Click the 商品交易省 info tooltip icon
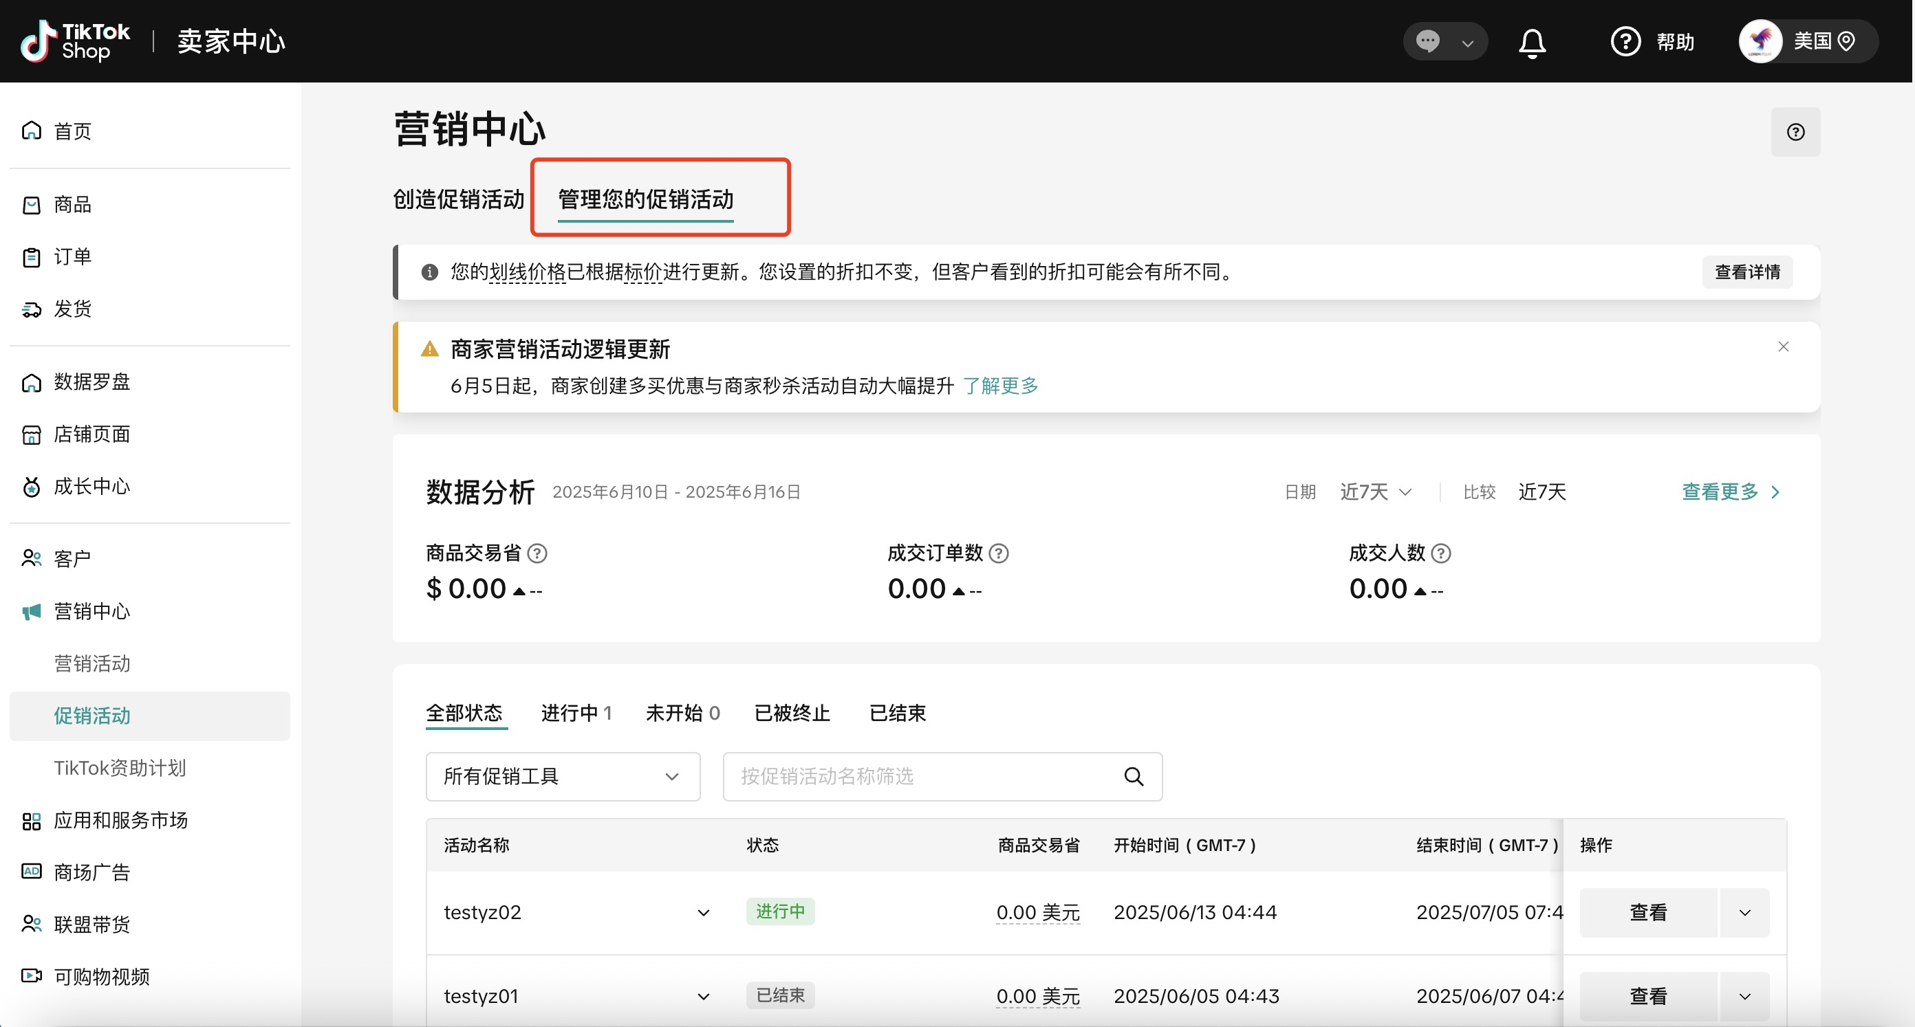This screenshot has height=1027, width=1915. (x=537, y=553)
